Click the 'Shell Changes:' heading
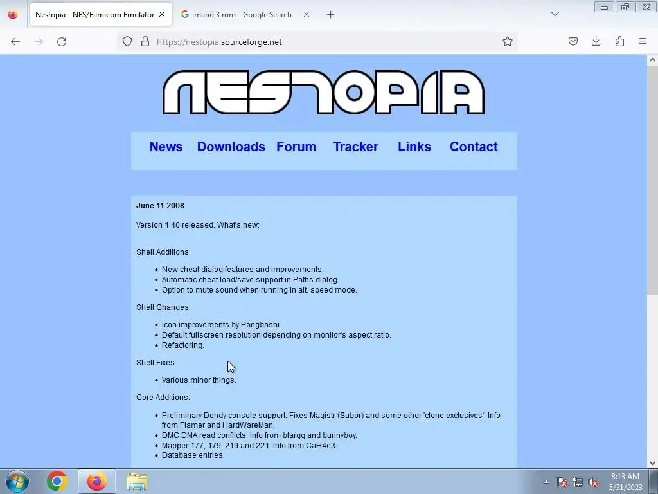The height and width of the screenshot is (494, 658). pyautogui.click(x=163, y=307)
